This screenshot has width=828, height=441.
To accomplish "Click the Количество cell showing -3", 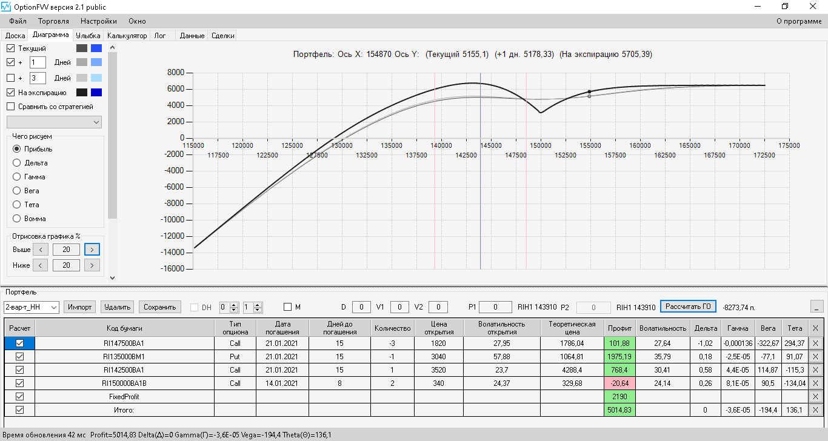I will (x=392, y=343).
